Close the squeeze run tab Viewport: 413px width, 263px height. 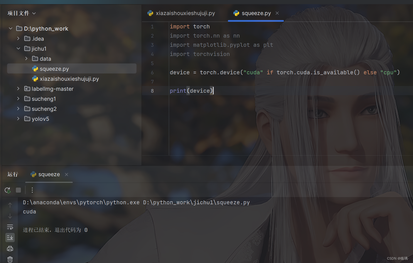pyautogui.click(x=67, y=174)
